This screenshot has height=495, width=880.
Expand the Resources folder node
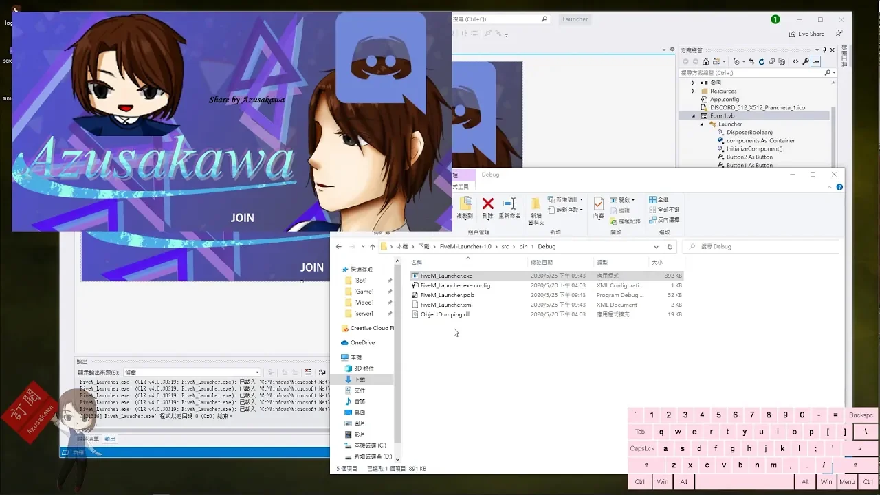tap(693, 91)
